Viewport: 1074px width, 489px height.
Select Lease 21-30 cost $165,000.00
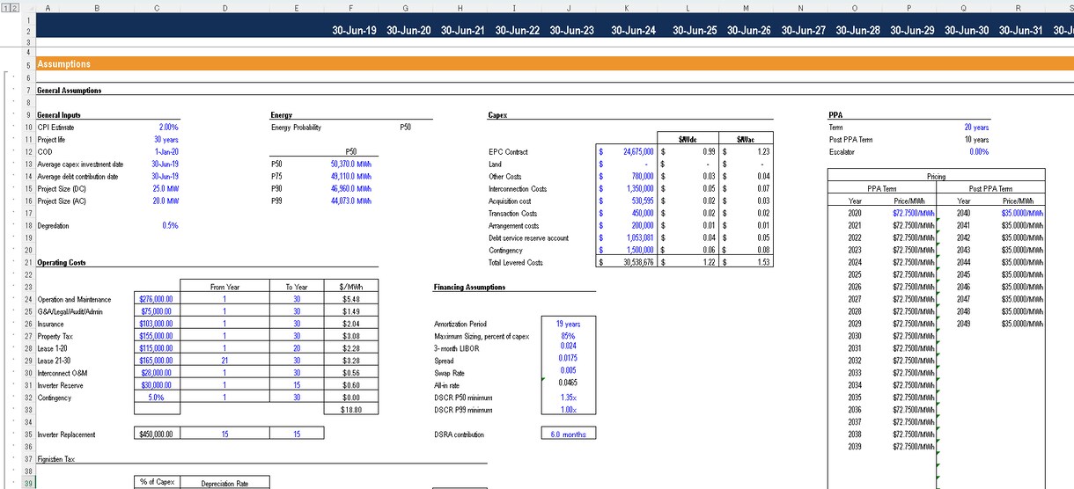pos(157,361)
